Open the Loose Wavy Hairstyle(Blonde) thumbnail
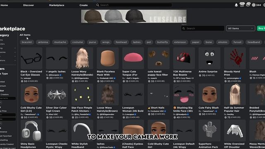Viewport: 265px width, 149px height. (x=82, y=58)
